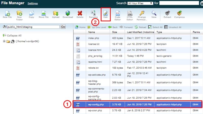Select the index.php file

(x=93, y=38)
